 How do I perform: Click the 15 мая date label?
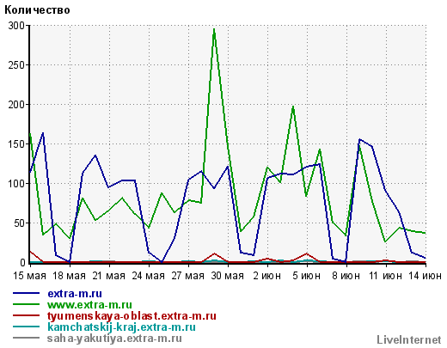(x=29, y=276)
